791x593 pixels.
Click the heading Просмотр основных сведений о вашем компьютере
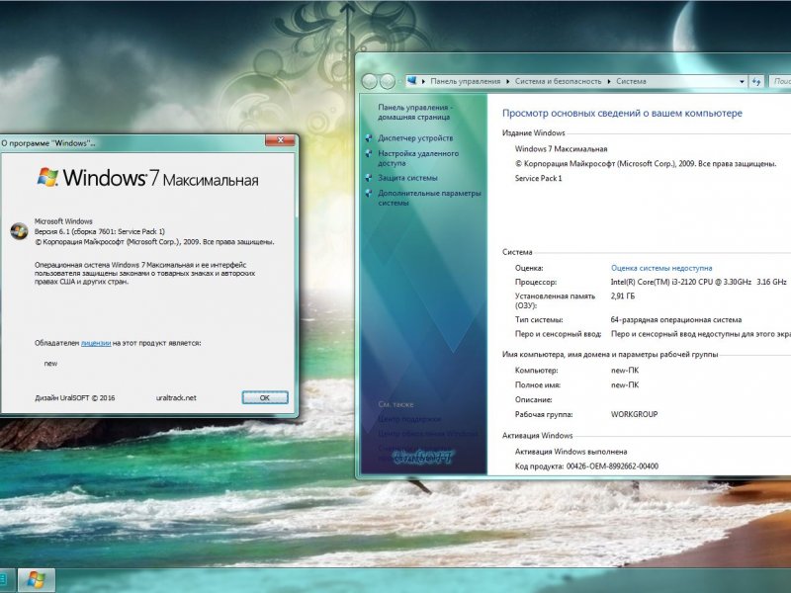click(622, 114)
